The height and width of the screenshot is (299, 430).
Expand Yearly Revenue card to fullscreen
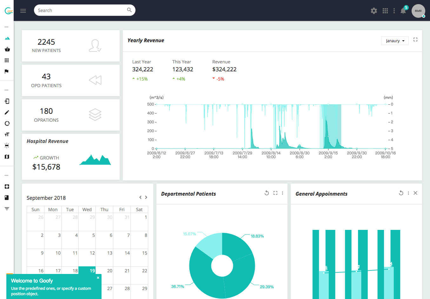(x=415, y=40)
